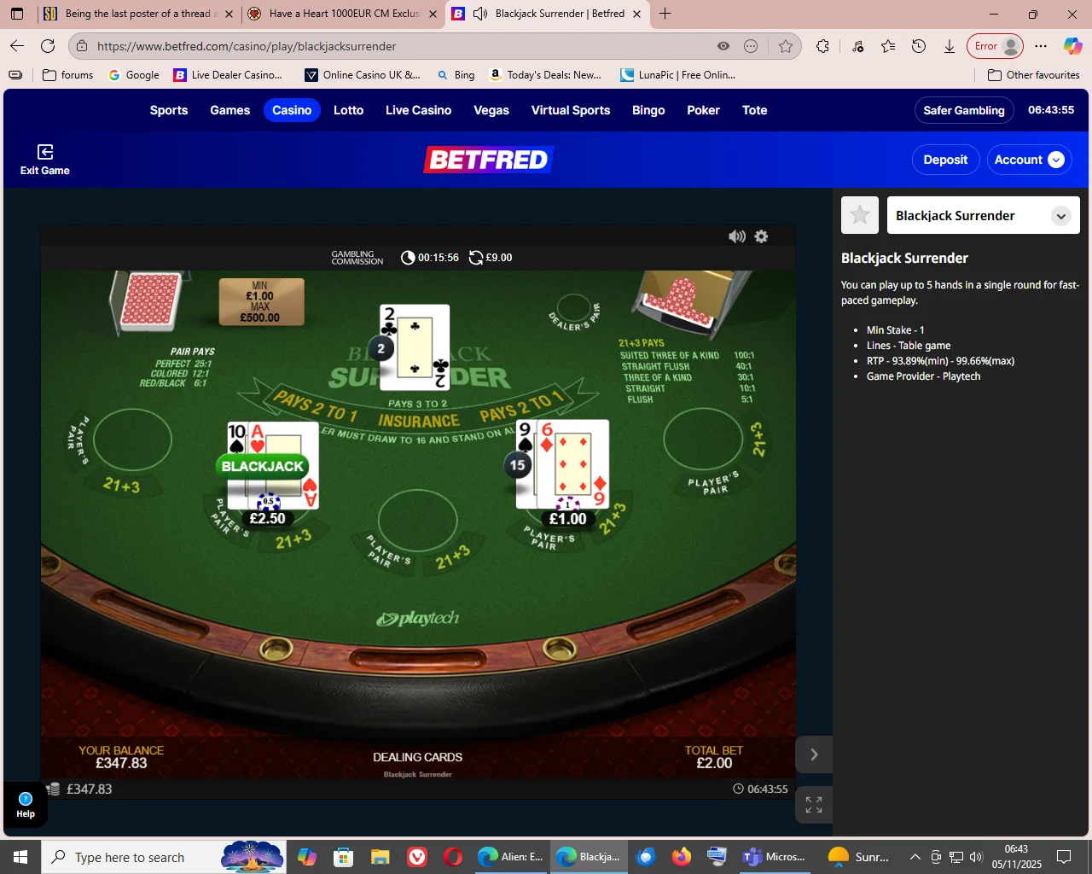The image size is (1092, 874).
Task: Go to Virtual Sports
Action: click(x=571, y=110)
